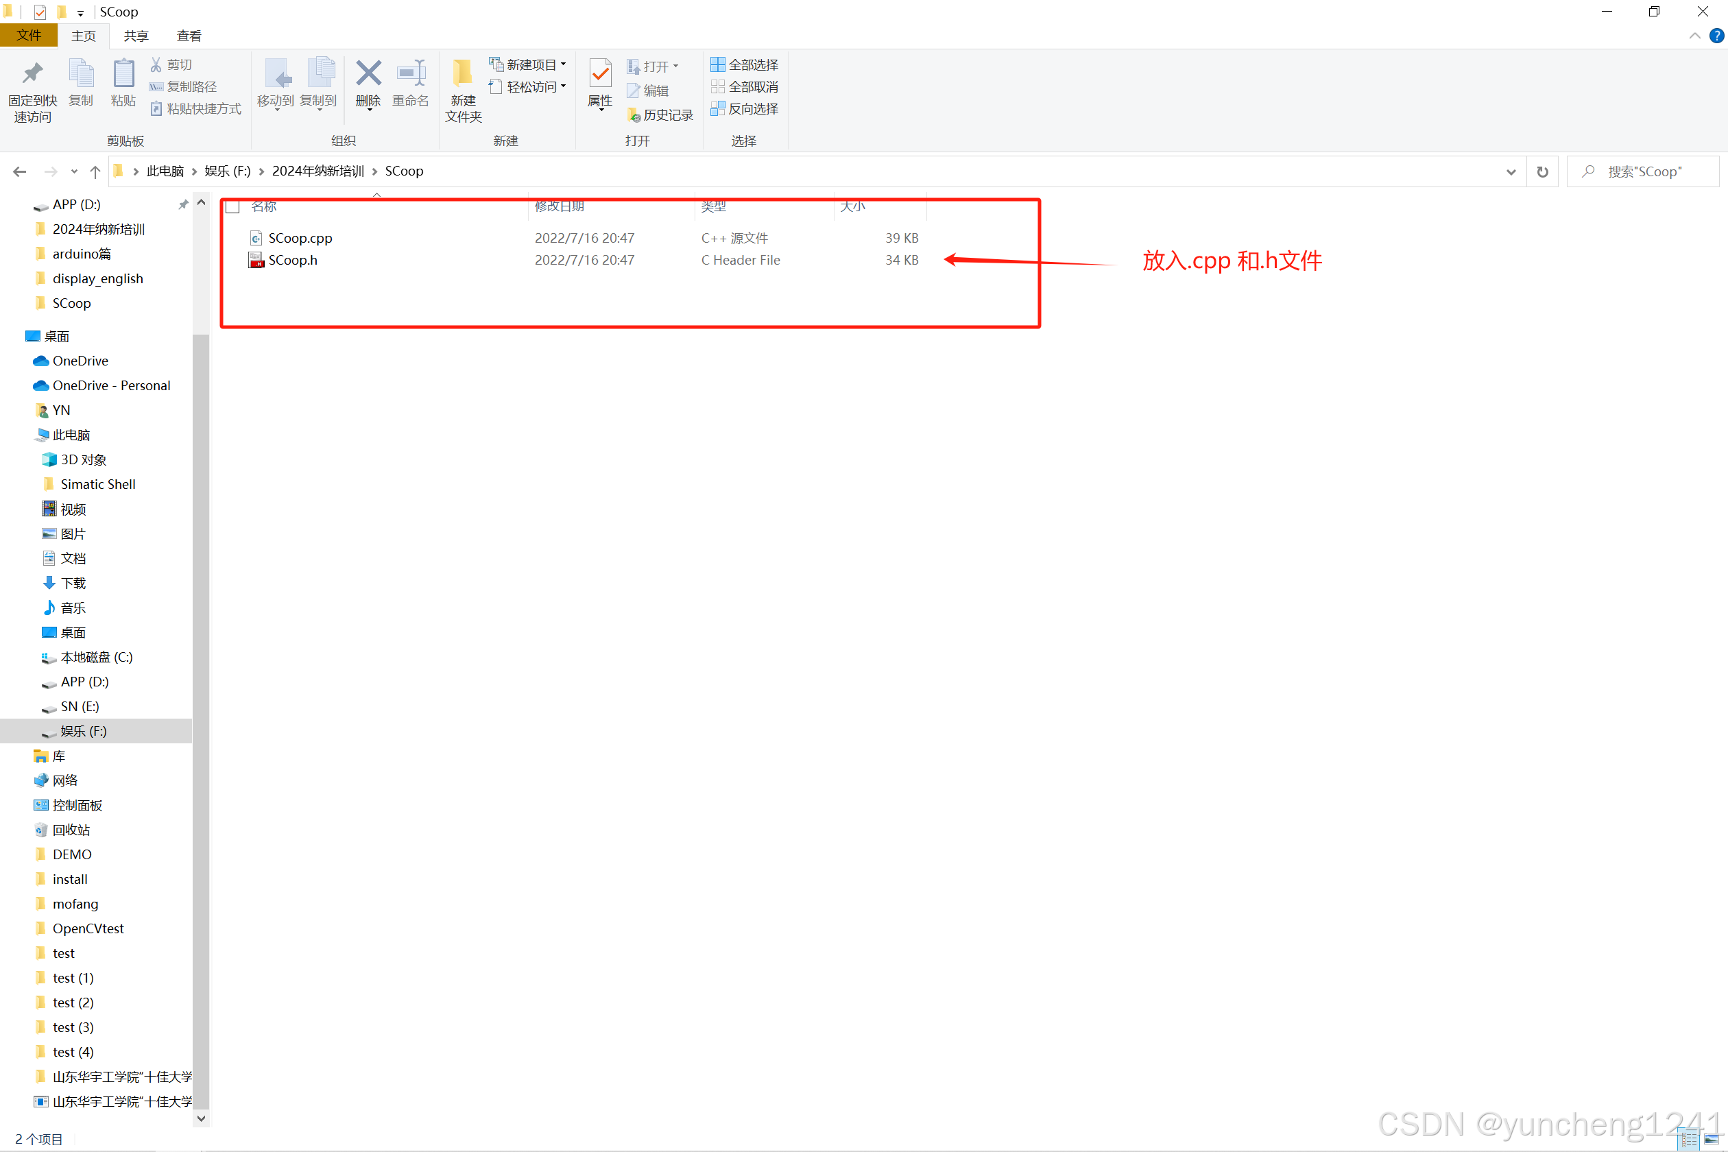1728x1152 pixels.
Task: Expand the address bar history dropdown
Action: (1511, 171)
